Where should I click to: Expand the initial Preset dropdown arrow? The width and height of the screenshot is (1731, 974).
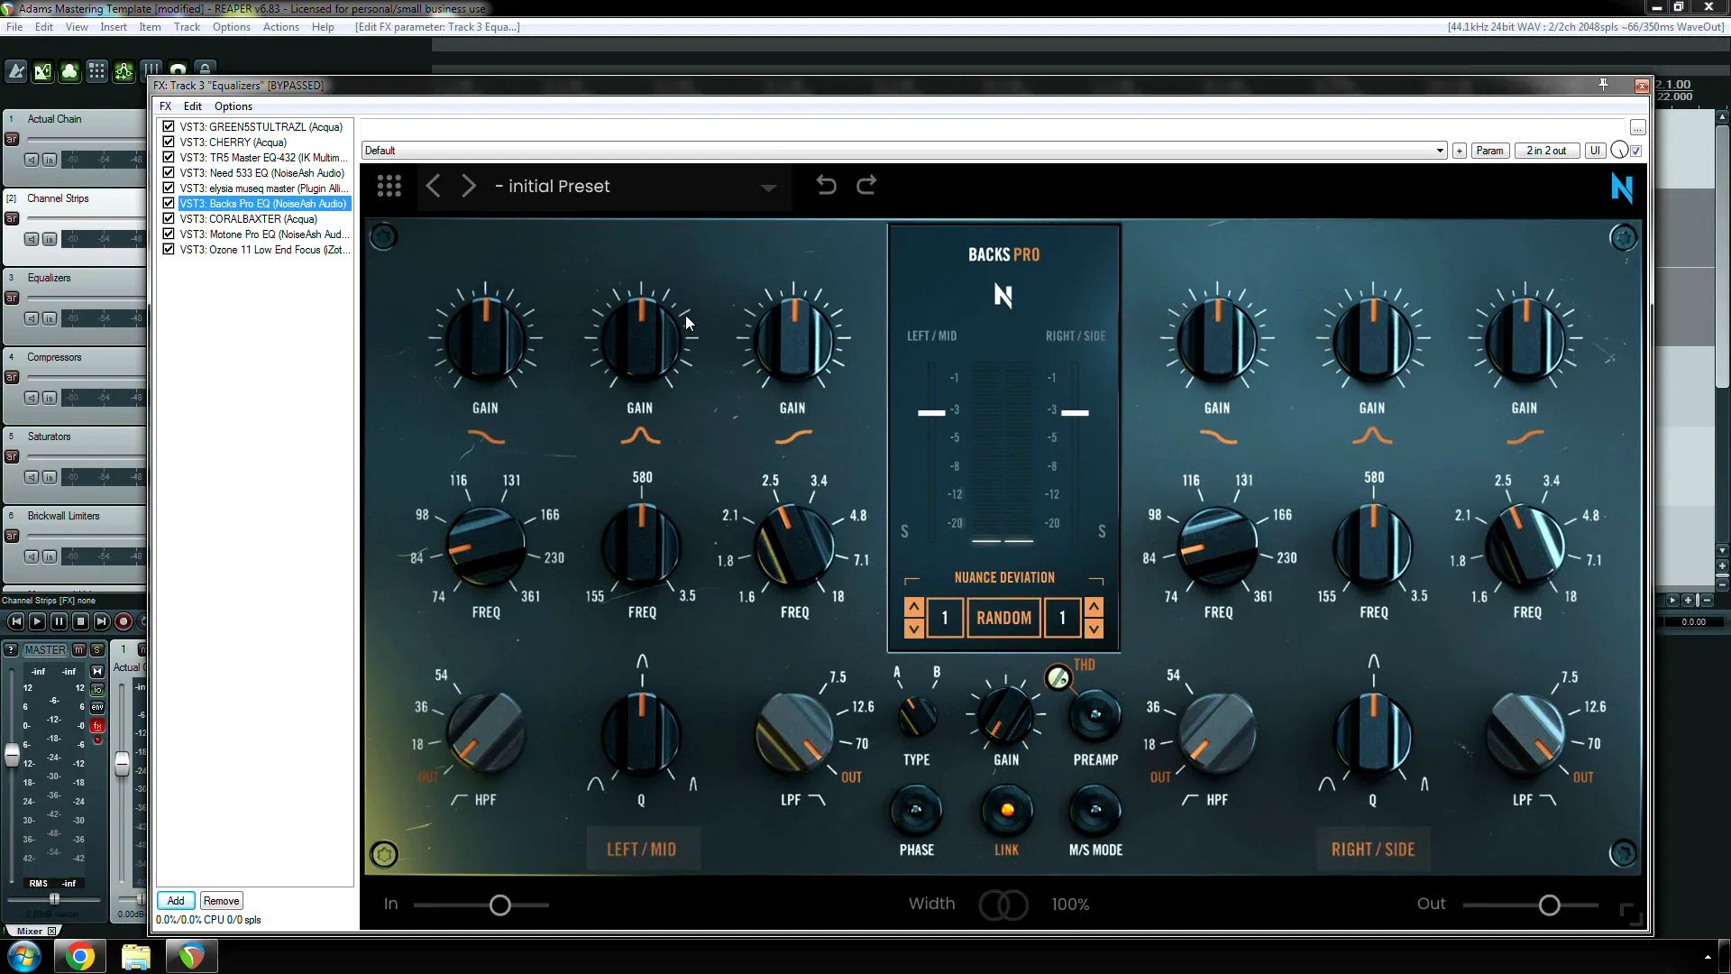768,188
